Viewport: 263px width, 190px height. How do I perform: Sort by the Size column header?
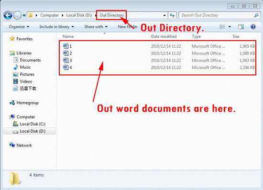(x=236, y=36)
